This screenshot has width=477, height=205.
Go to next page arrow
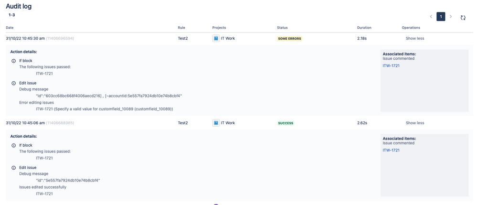point(451,16)
